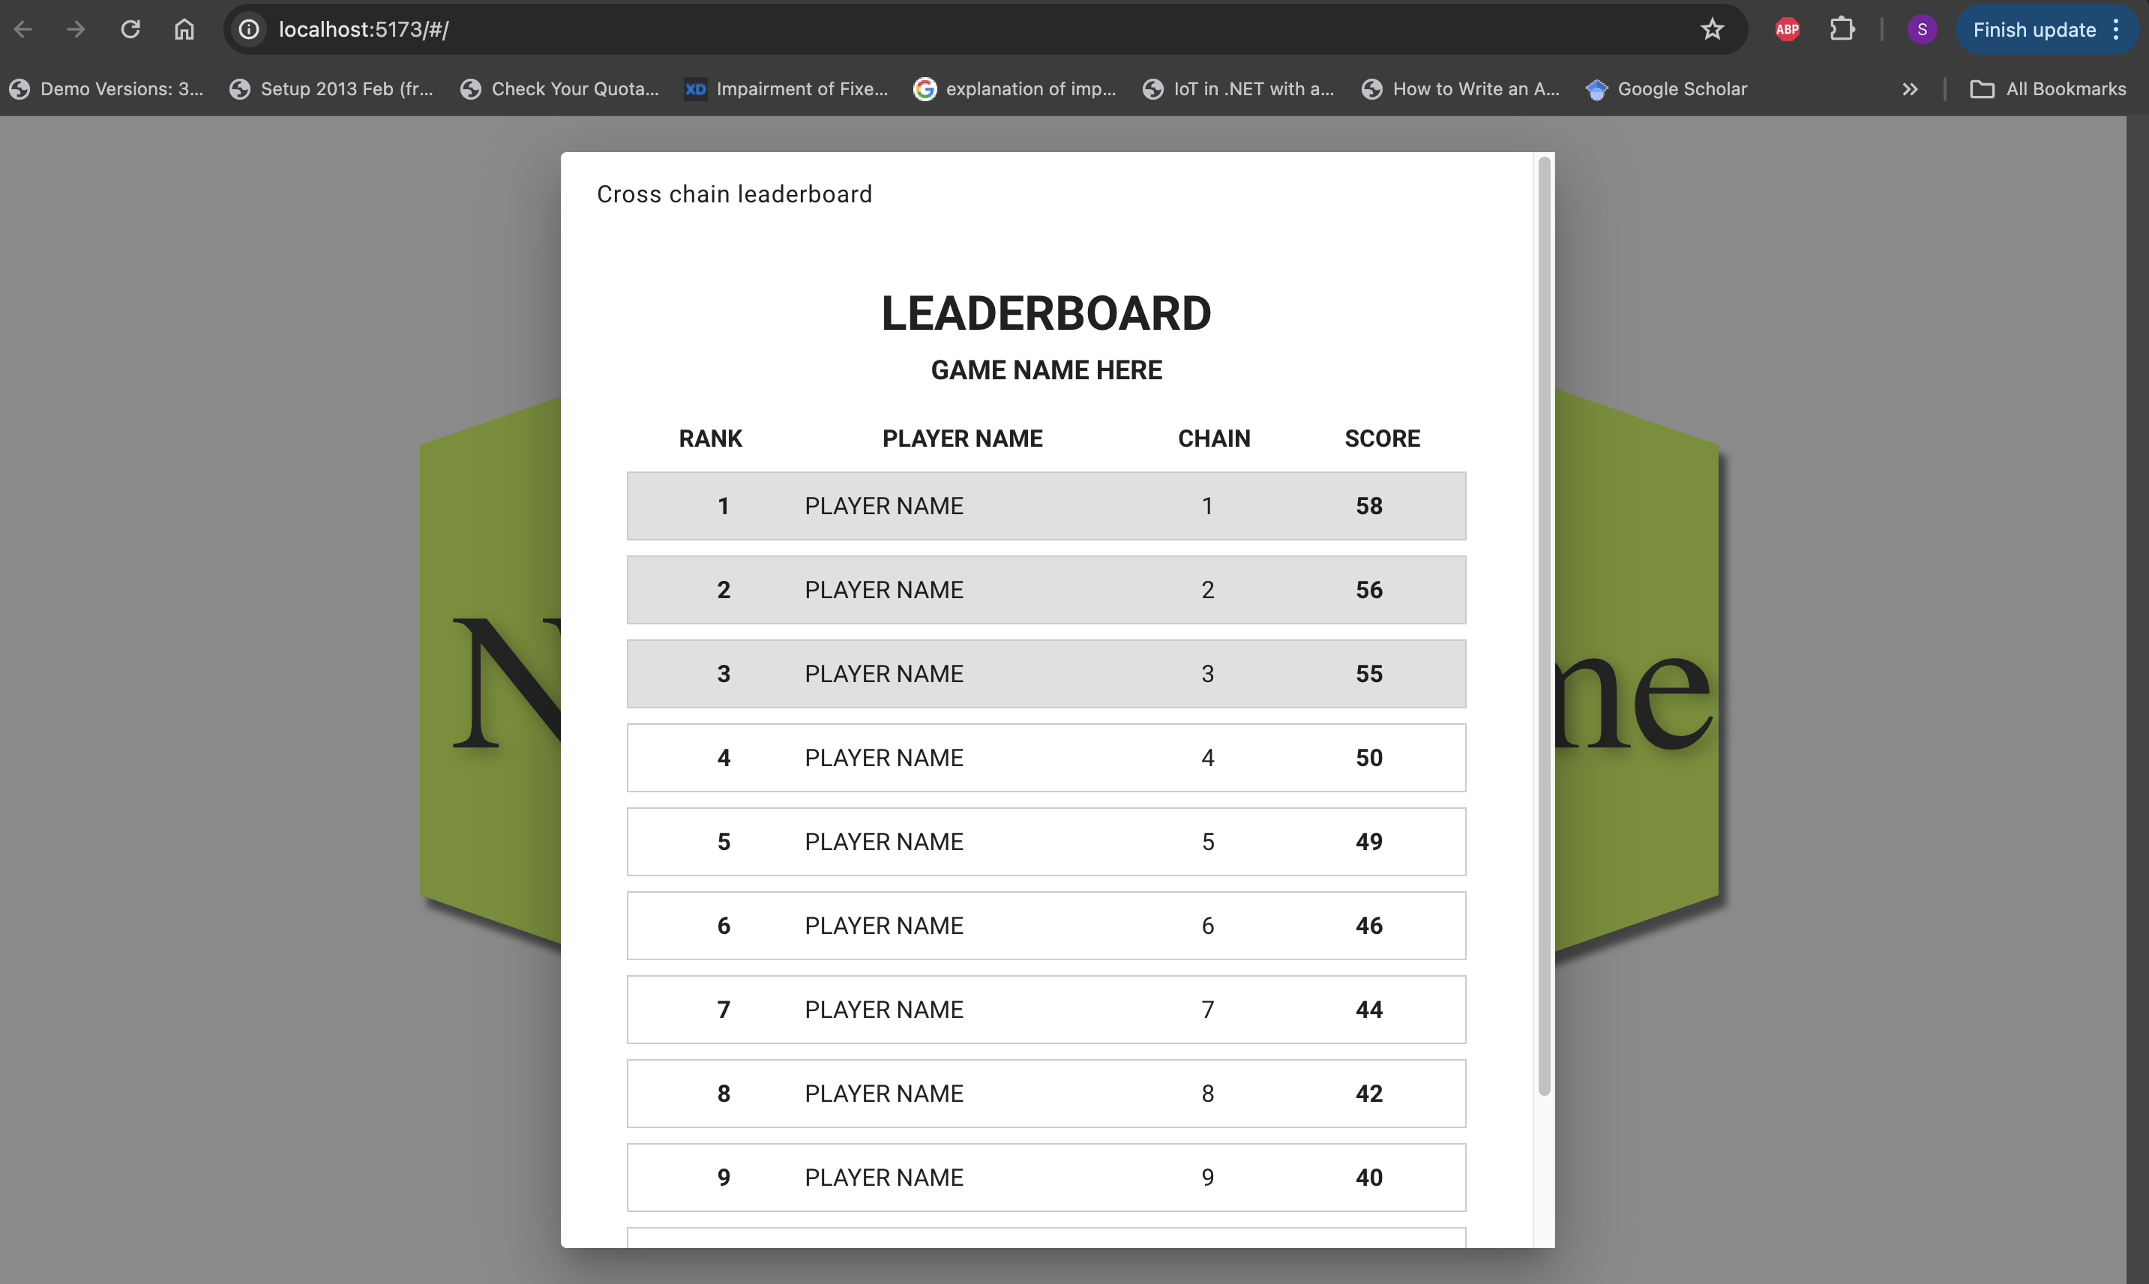The height and width of the screenshot is (1284, 2149).
Task: Open Chrome three-dot menu
Action: pyautogui.click(x=2116, y=29)
